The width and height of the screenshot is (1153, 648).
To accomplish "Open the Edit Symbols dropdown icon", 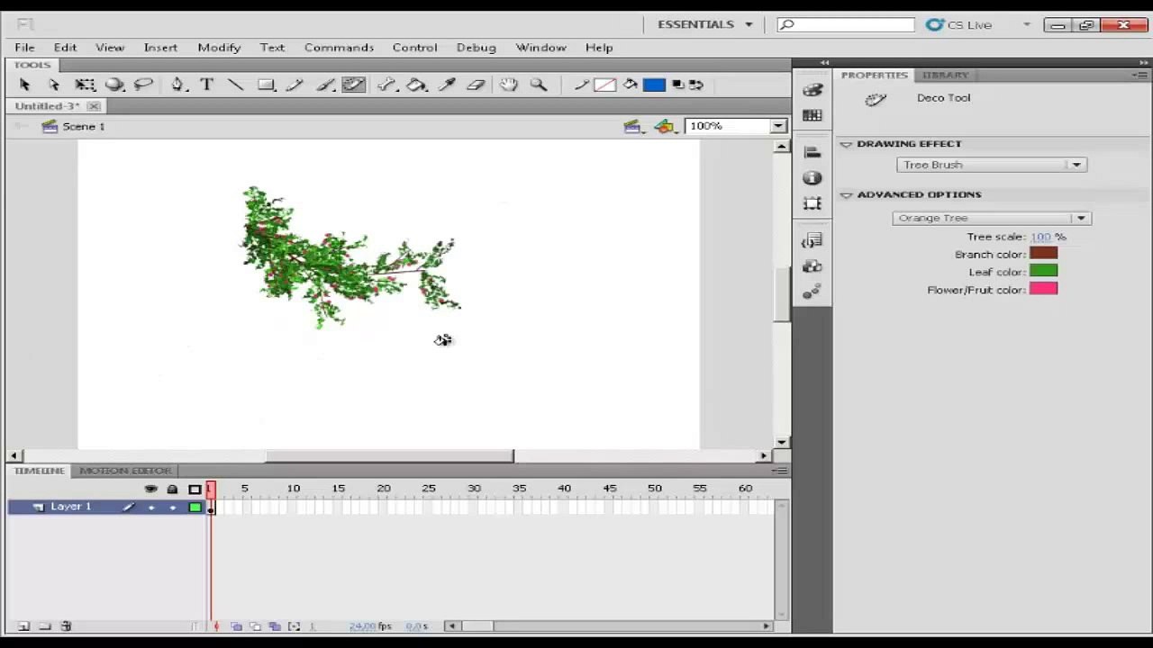I will (x=666, y=127).
